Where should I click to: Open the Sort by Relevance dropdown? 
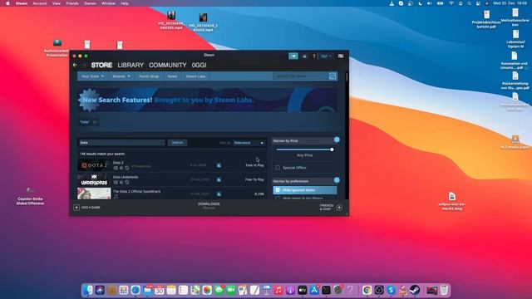249,143
